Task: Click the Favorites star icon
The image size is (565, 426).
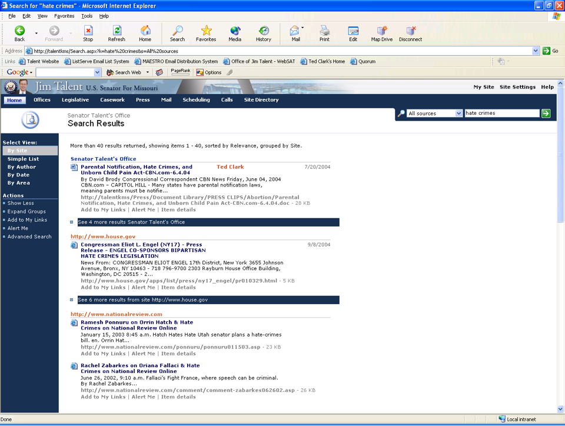Action: [x=206, y=31]
